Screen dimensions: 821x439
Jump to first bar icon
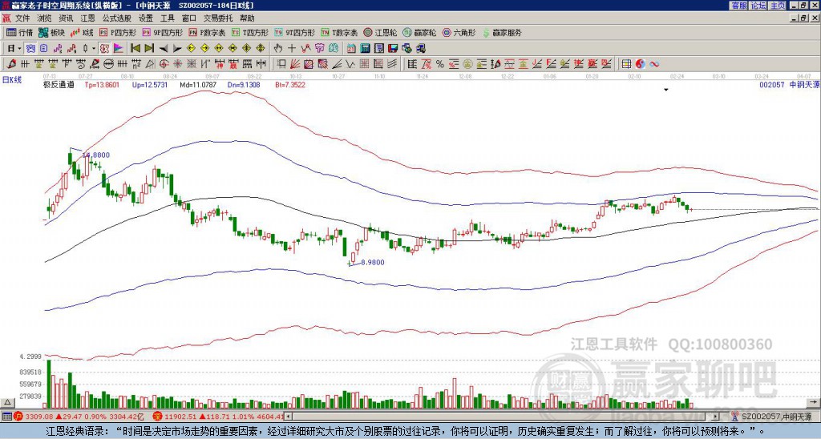click(135, 49)
